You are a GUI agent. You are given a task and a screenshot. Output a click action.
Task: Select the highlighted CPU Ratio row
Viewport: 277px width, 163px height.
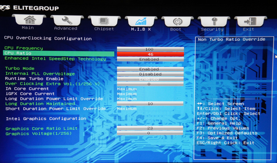coord(59,53)
